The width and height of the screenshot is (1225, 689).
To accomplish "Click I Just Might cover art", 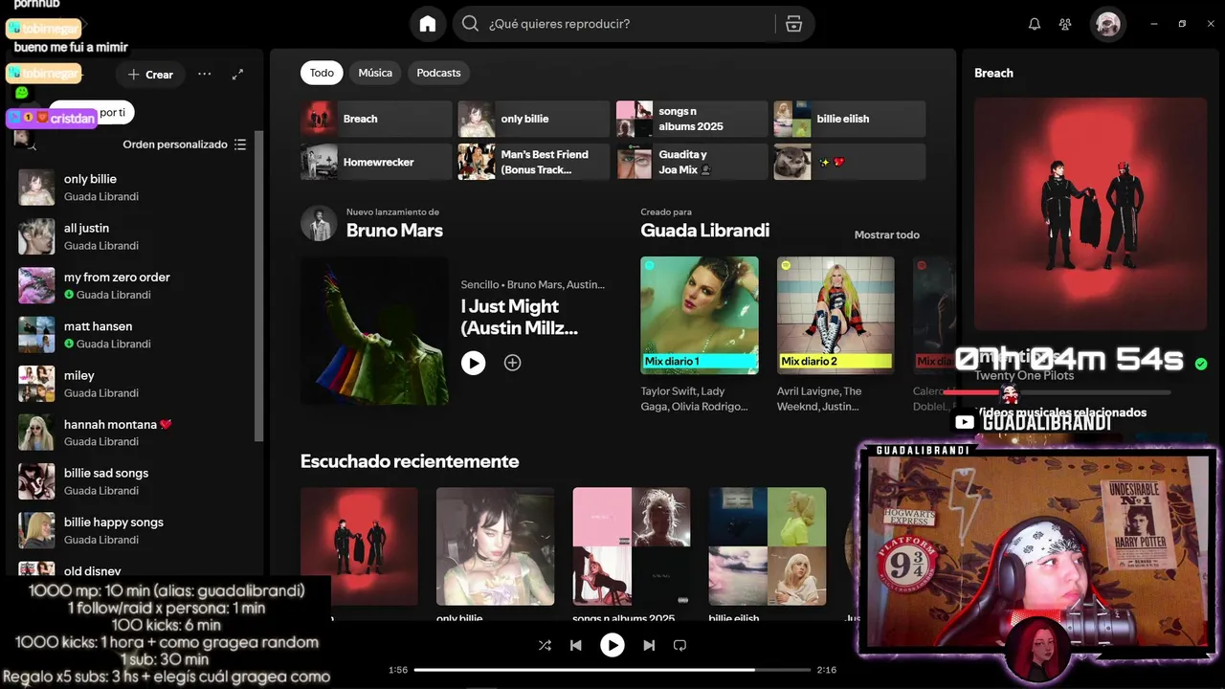I will point(374,330).
